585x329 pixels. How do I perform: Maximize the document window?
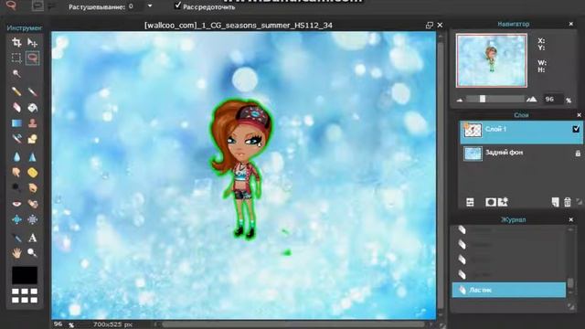coord(430,25)
